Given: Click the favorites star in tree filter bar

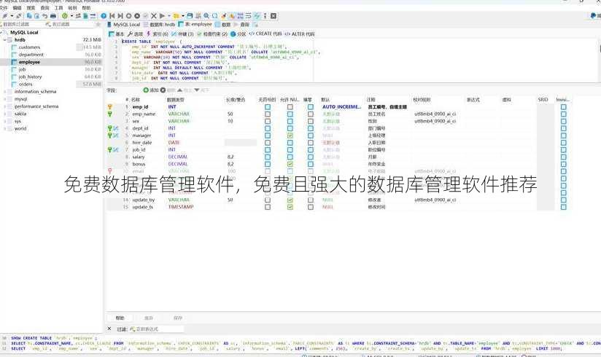Looking at the screenshot, I should 98,24.
